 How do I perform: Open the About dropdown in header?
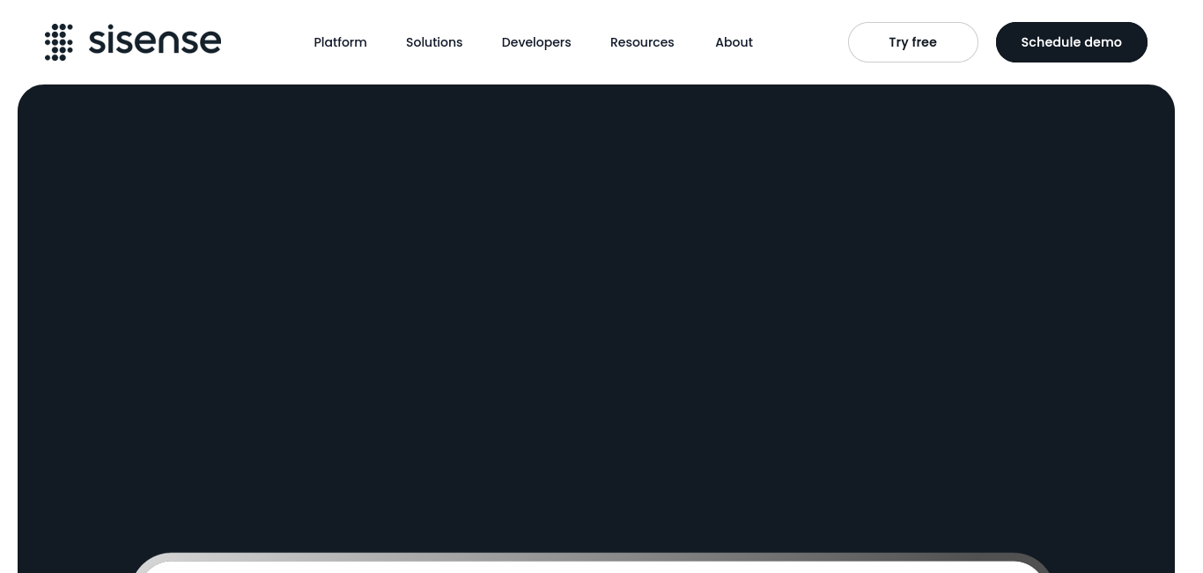pyautogui.click(x=734, y=42)
